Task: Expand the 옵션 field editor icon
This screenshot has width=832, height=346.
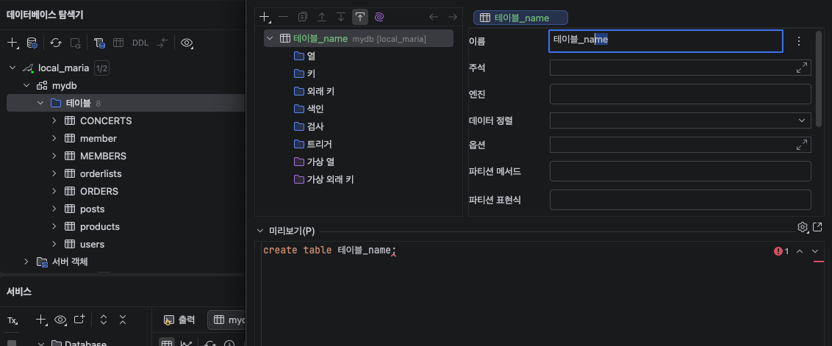Action: click(x=802, y=144)
